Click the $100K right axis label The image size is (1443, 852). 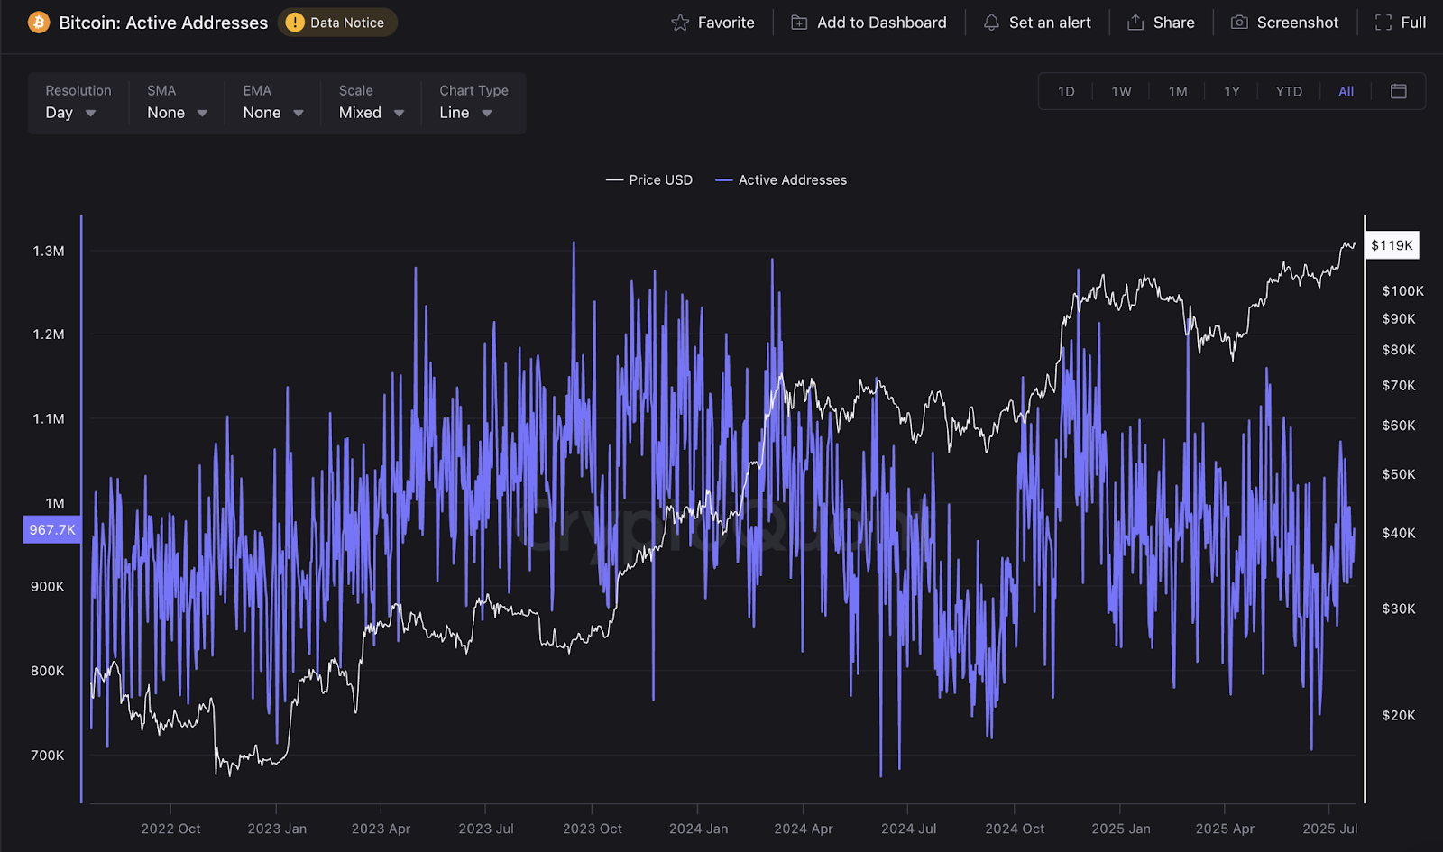click(1402, 290)
